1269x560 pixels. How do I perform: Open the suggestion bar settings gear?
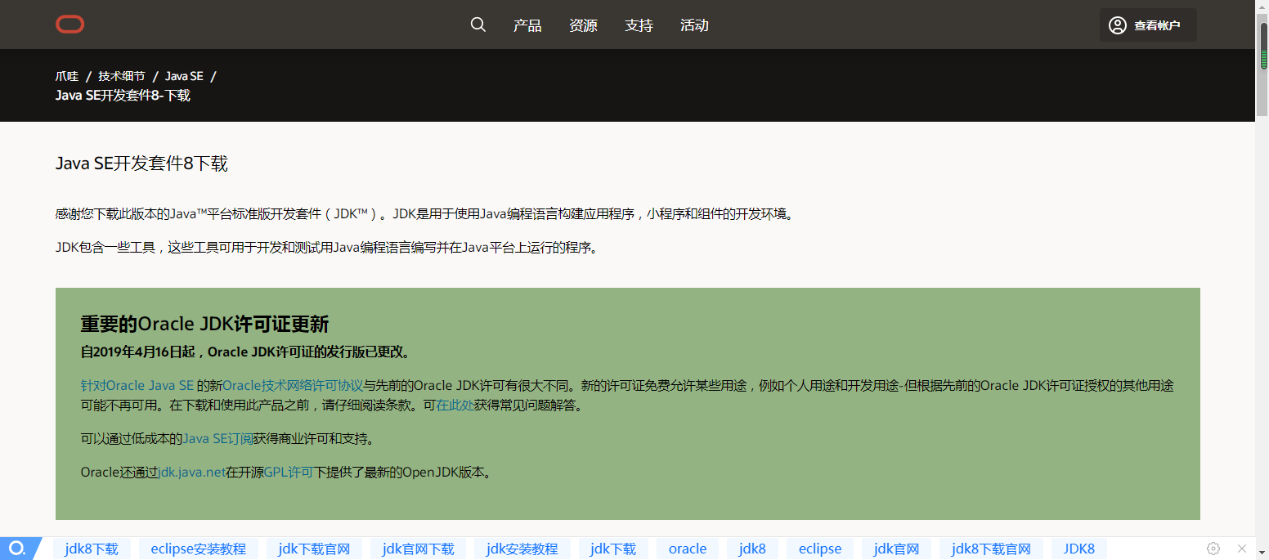(x=1213, y=549)
